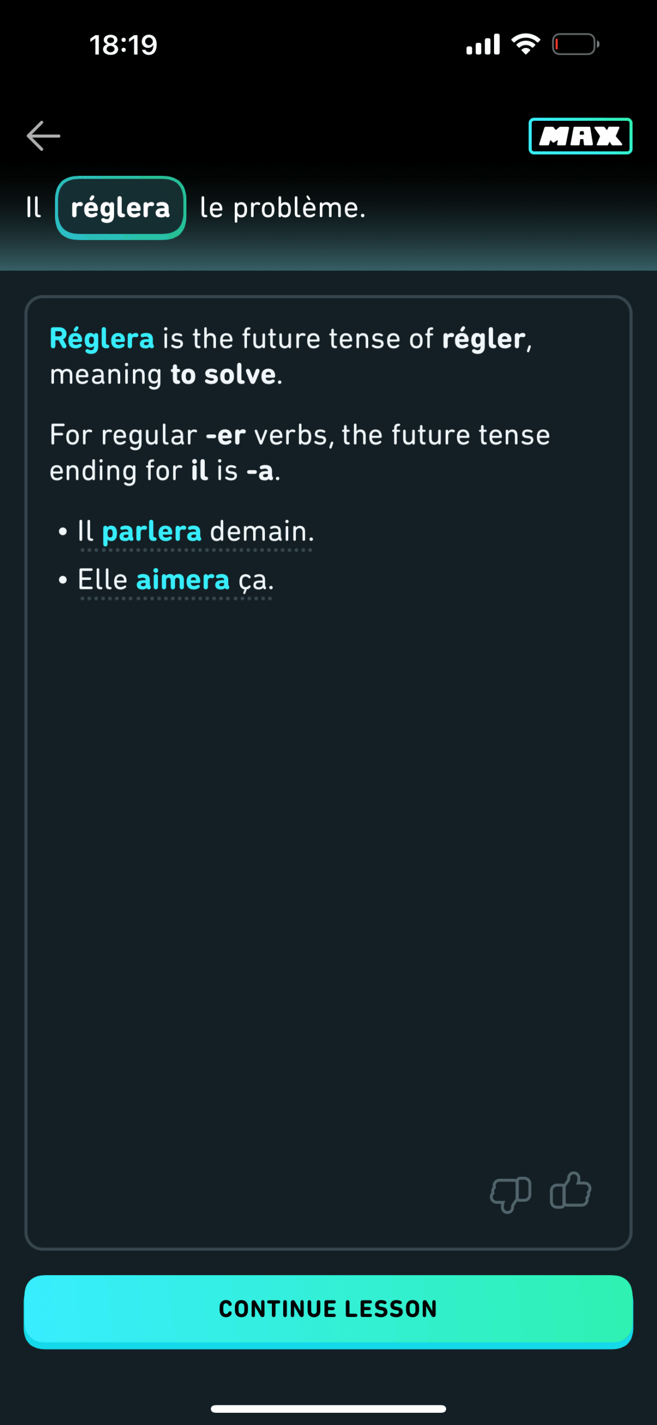
Task: Tap the Wi-Fi status icon
Action: click(x=526, y=45)
